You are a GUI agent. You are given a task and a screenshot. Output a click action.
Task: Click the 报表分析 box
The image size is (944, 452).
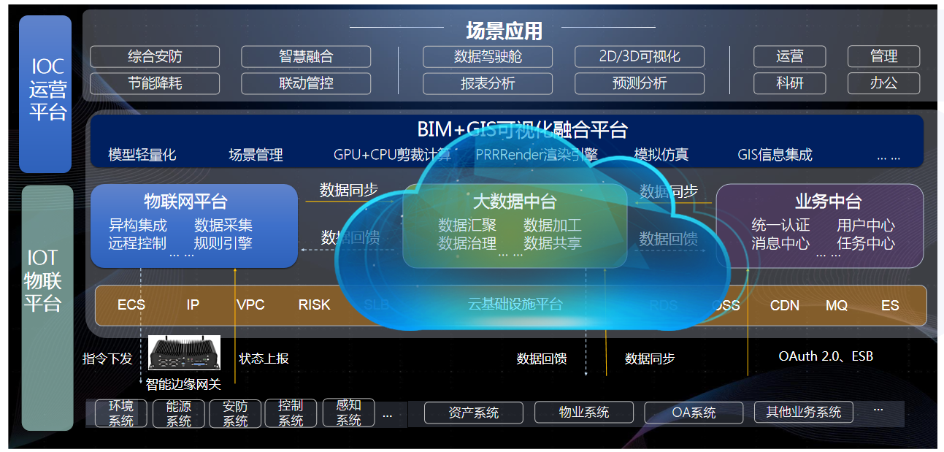(488, 83)
